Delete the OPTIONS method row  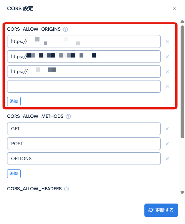click(167, 159)
